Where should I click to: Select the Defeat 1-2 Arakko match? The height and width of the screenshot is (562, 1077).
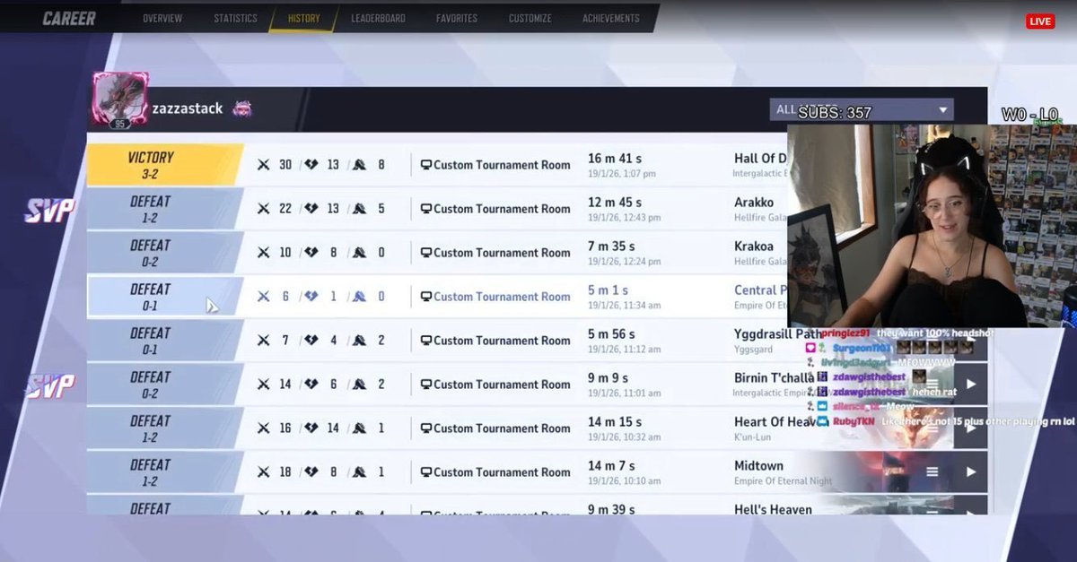537,209
